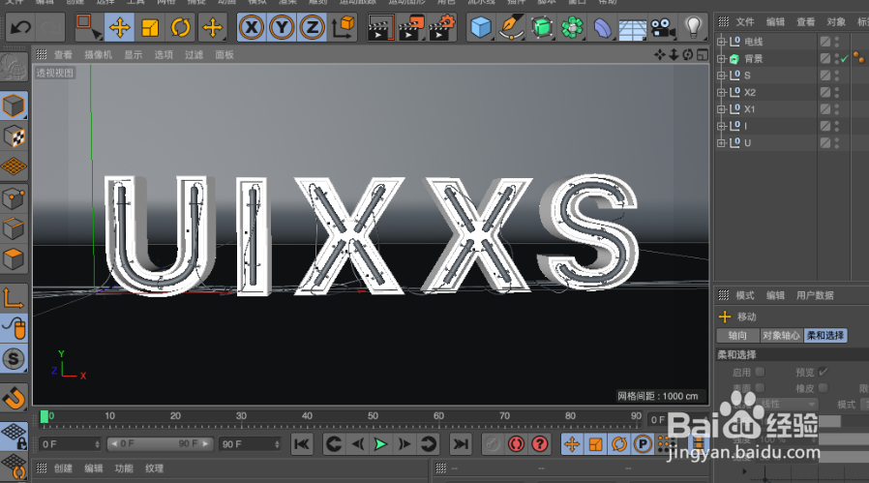Expand the X1 object in tree
This screenshot has height=483, width=869.
[x=721, y=109]
